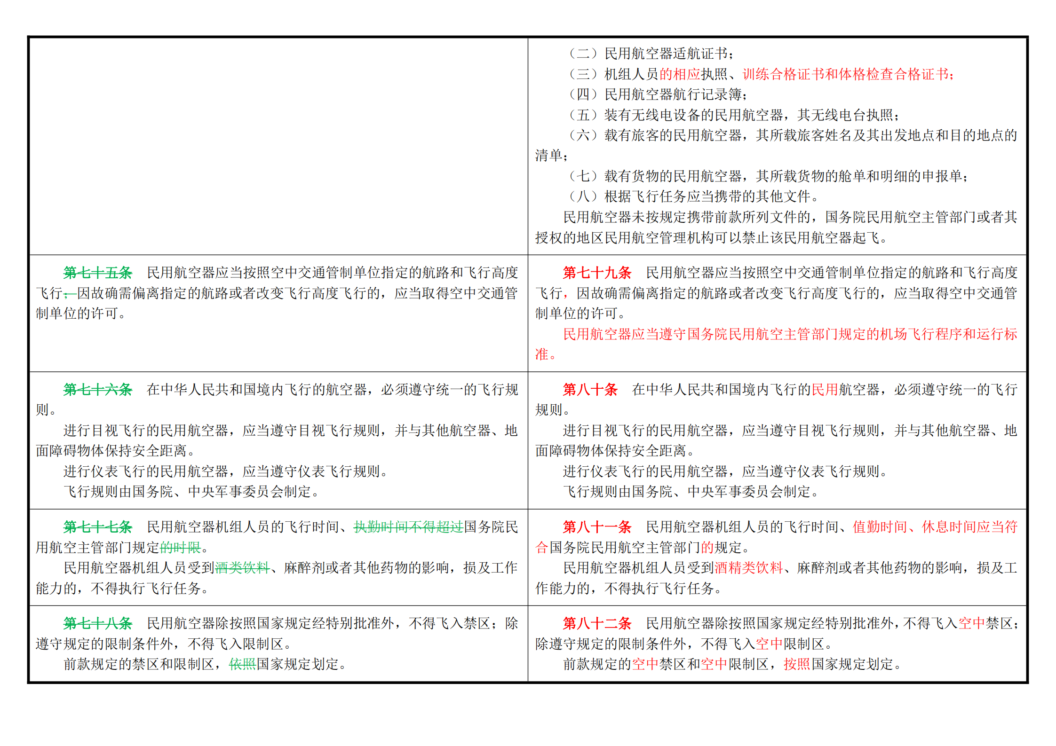This screenshot has width=1056, height=746.
Task: Click the struck-through text 执勤时间不得超过
Action: point(408,527)
